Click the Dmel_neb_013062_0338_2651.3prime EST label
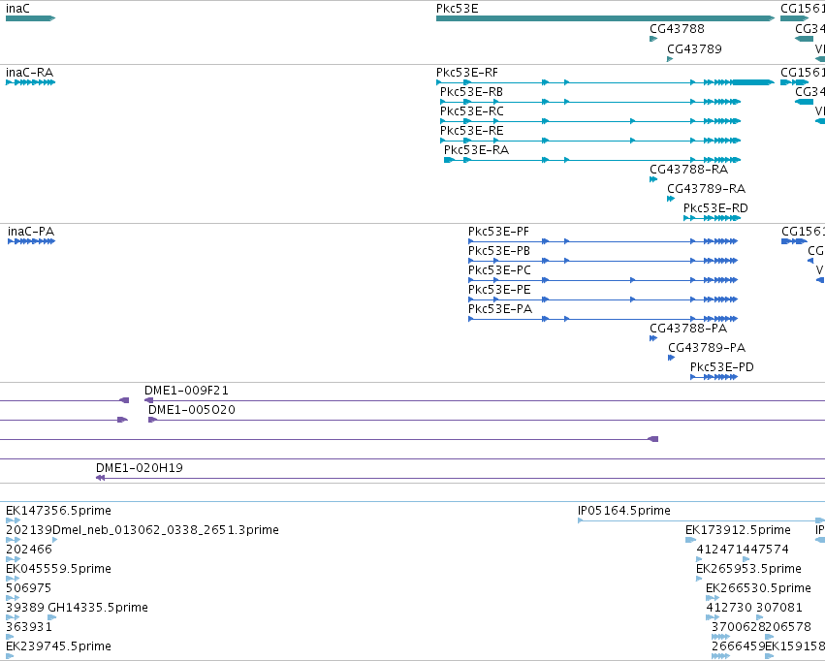The width and height of the screenshot is (825, 661). click(166, 529)
